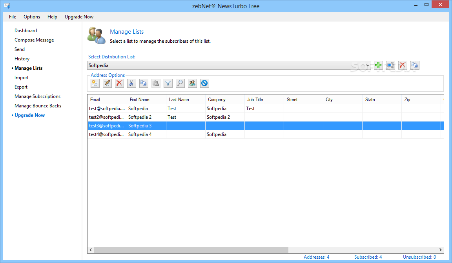Navigate to Send section
This screenshot has height=263, width=452.
20,49
